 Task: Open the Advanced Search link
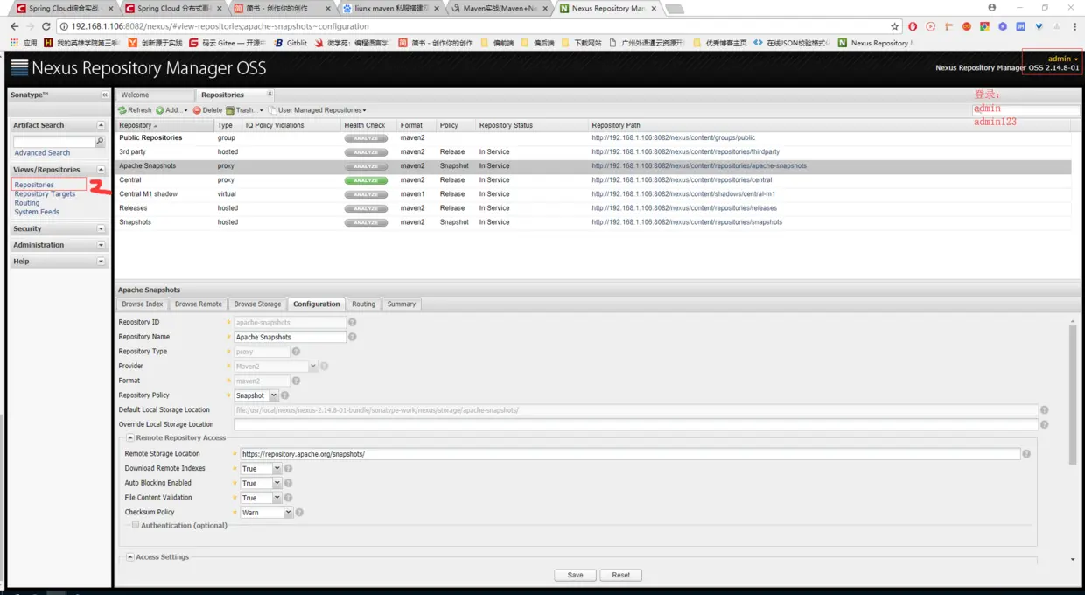(42, 153)
